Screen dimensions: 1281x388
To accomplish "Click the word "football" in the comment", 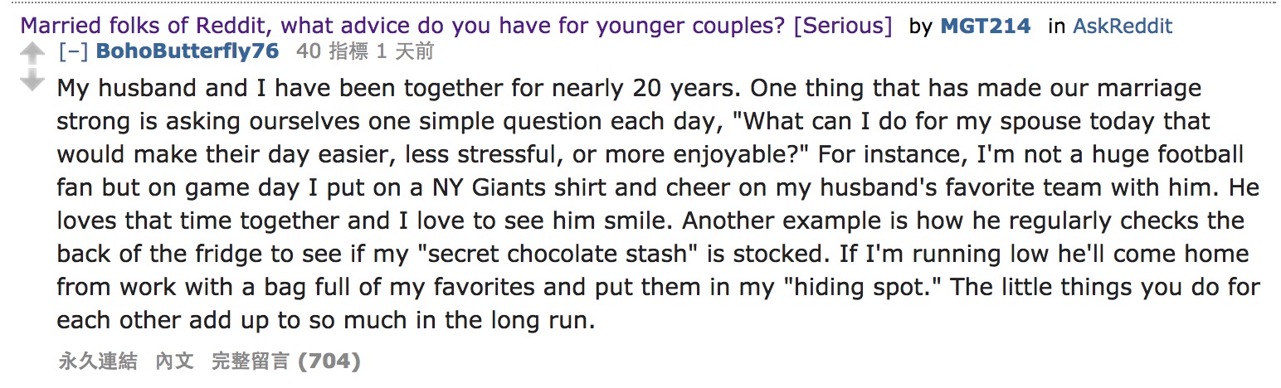I will 1198,154.
